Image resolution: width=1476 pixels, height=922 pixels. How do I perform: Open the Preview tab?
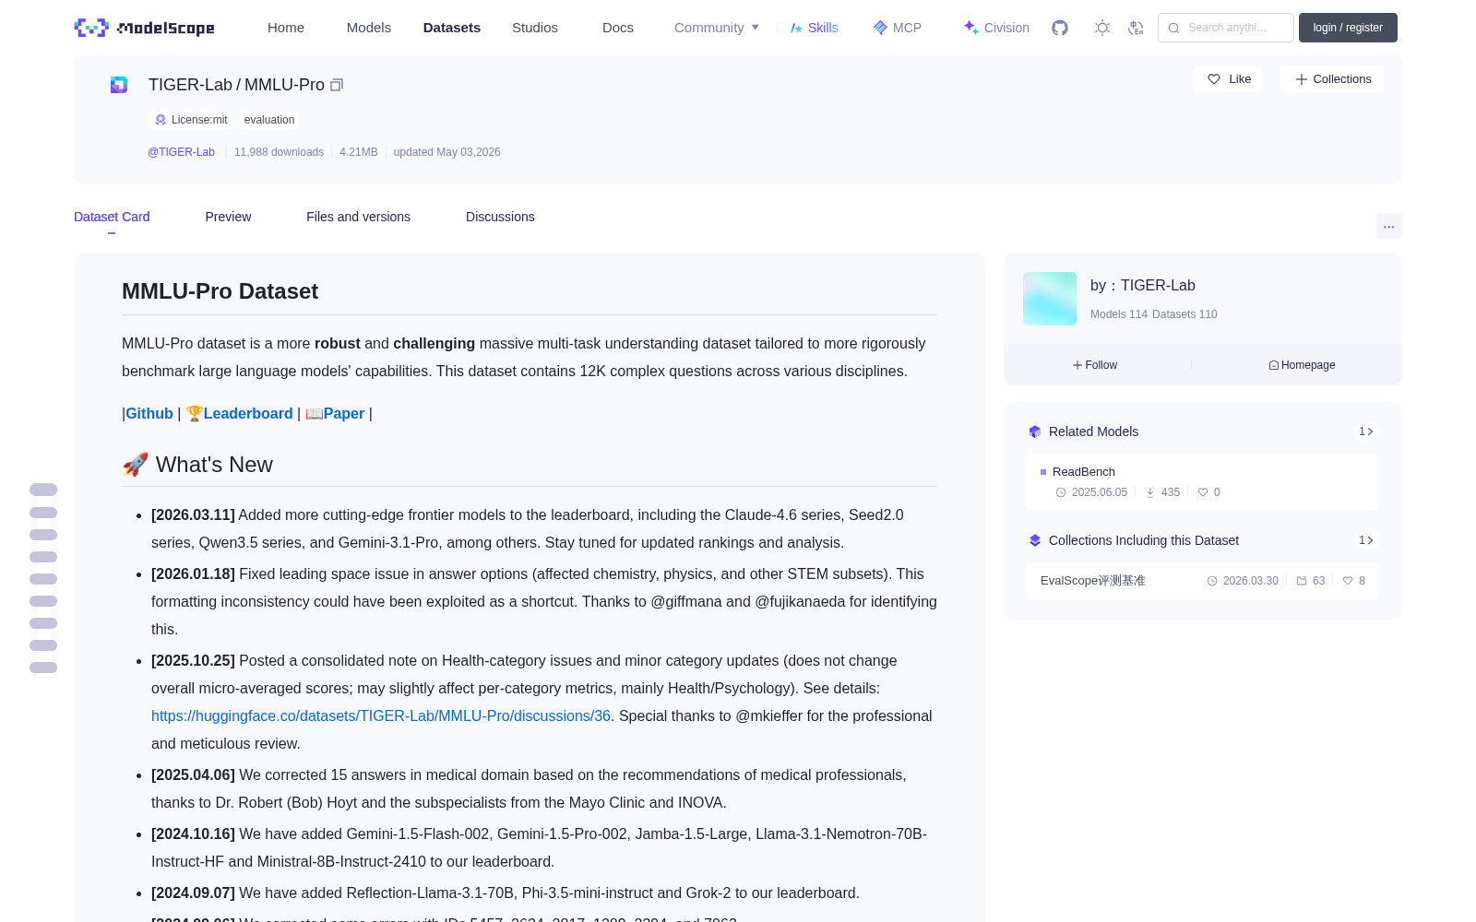(228, 217)
